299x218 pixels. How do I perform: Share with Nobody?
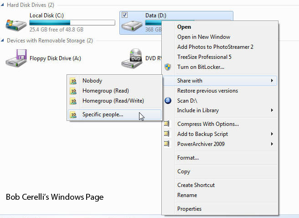(x=114, y=81)
